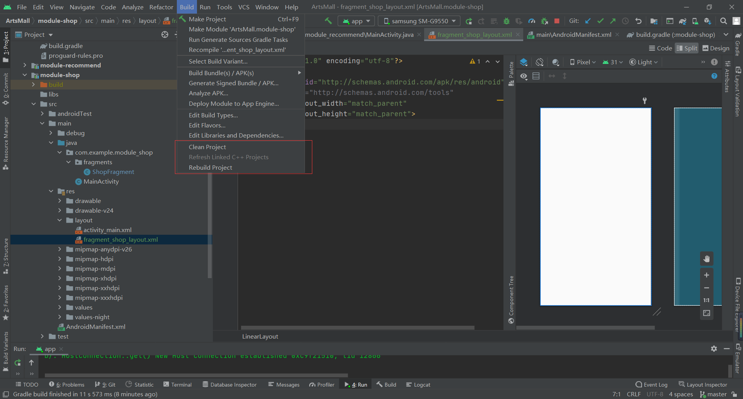Image resolution: width=743 pixels, height=399 pixels.
Task: Open SDK Manager icon
Action: coord(708,21)
